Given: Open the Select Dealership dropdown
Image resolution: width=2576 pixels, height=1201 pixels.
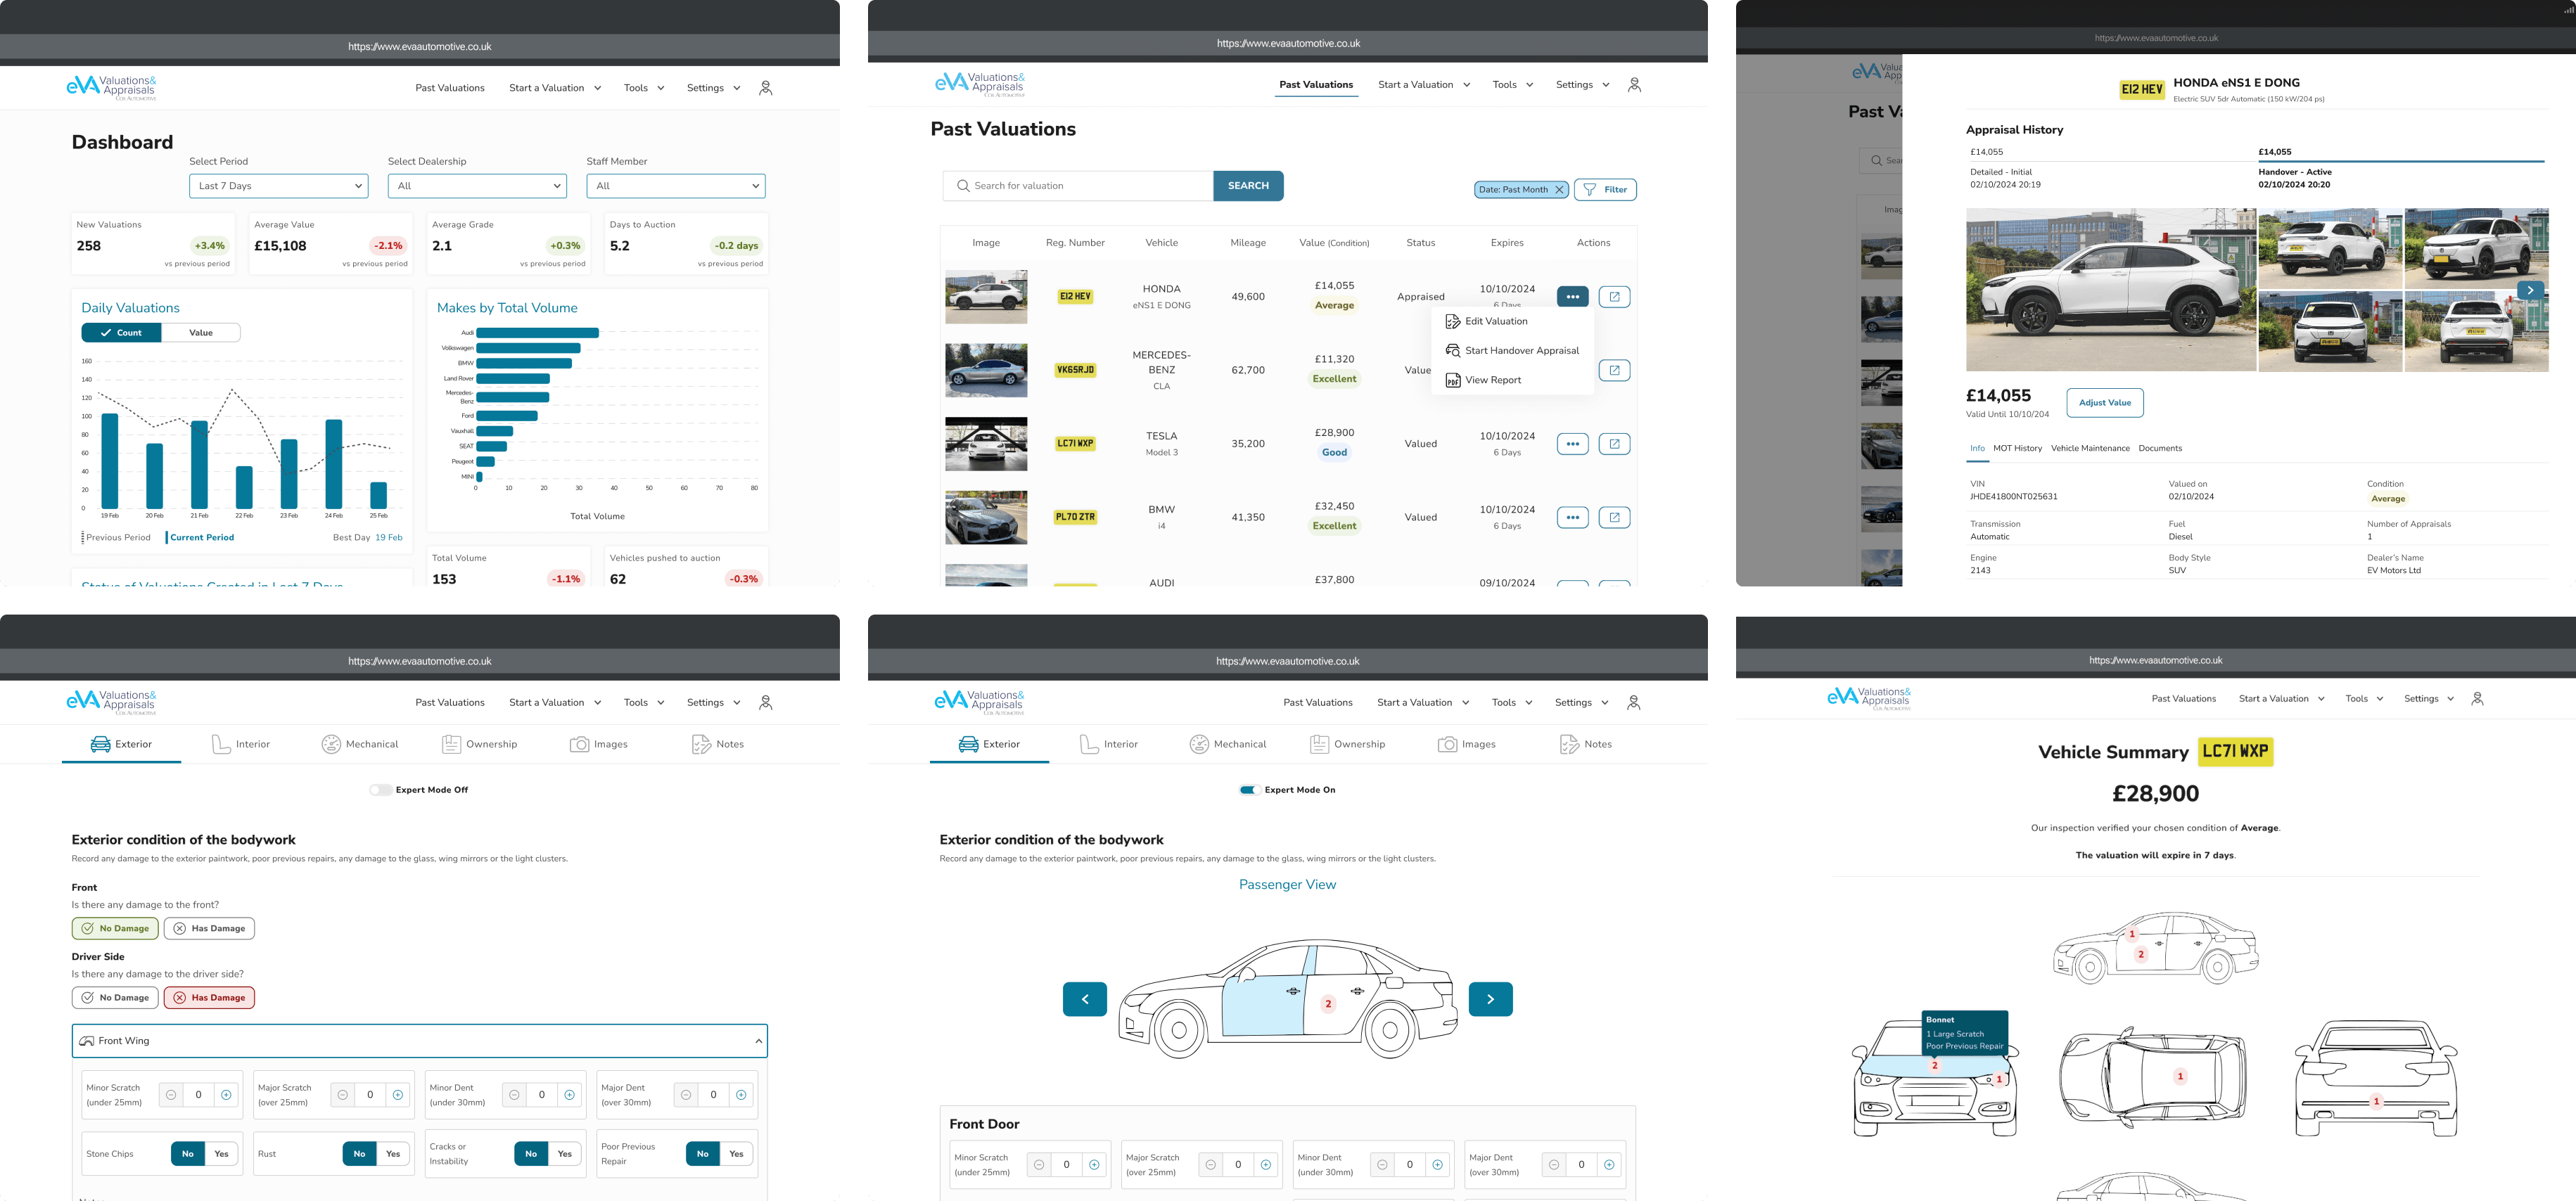Looking at the screenshot, I should point(477,186).
